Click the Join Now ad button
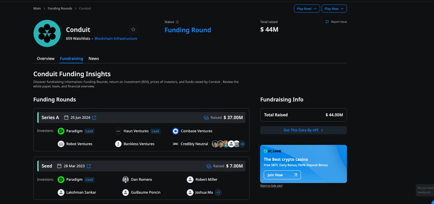Screen dimensions: 434x204 282,175
